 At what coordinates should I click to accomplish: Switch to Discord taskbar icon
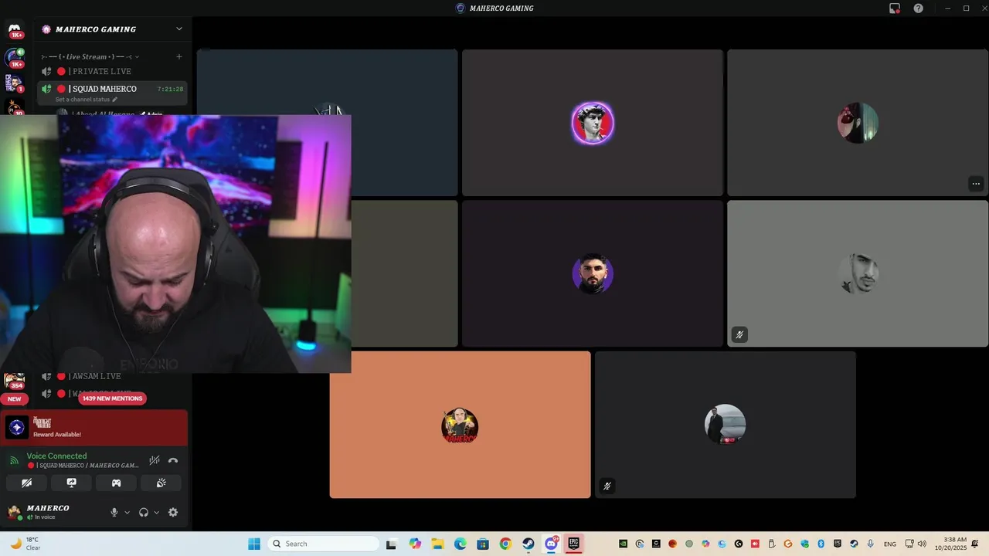tap(551, 544)
